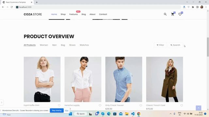
Task: Open Mail app from the taskbar
Action: click(x=121, y=114)
